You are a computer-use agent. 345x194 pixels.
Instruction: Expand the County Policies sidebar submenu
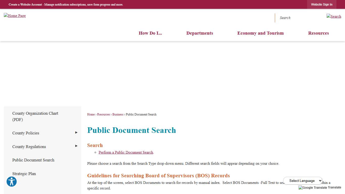tap(76, 133)
